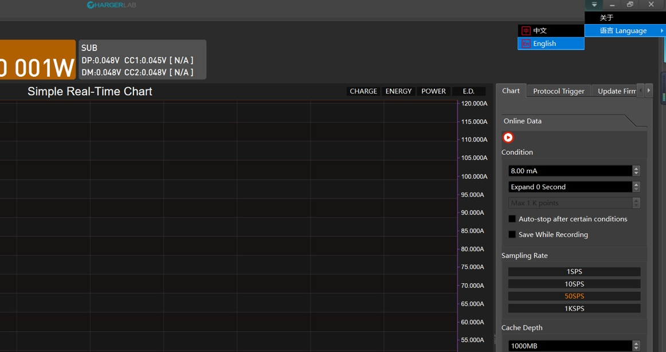
Task: Choose English from the language submenu
Action: click(550, 44)
